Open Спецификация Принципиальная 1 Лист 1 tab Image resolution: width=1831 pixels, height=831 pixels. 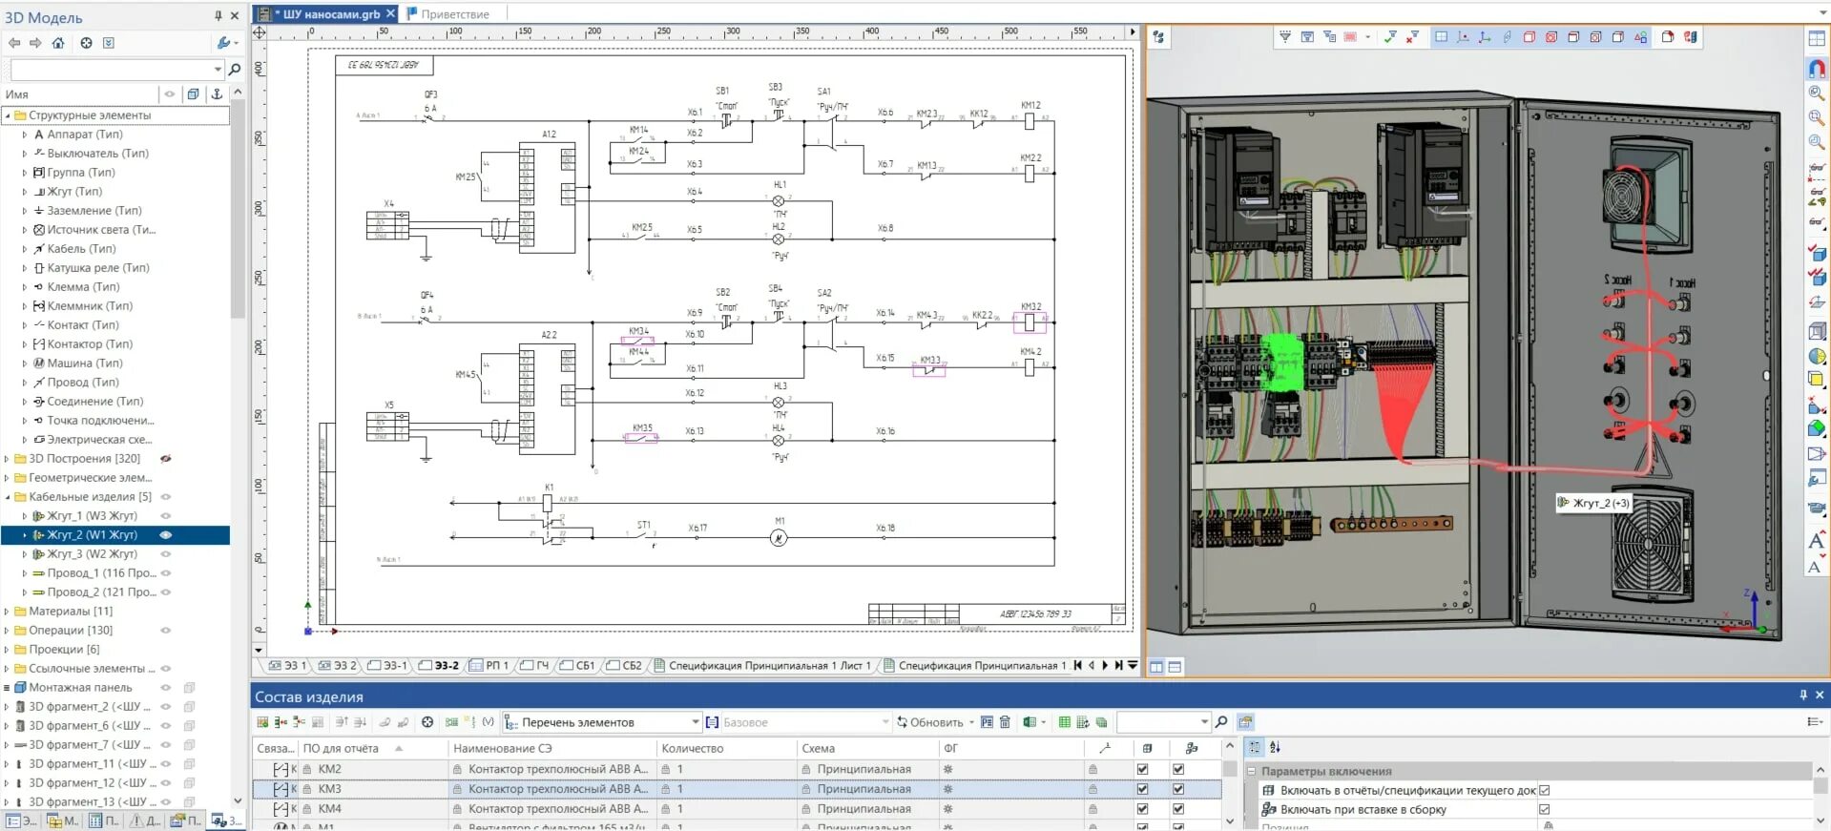coord(763,666)
